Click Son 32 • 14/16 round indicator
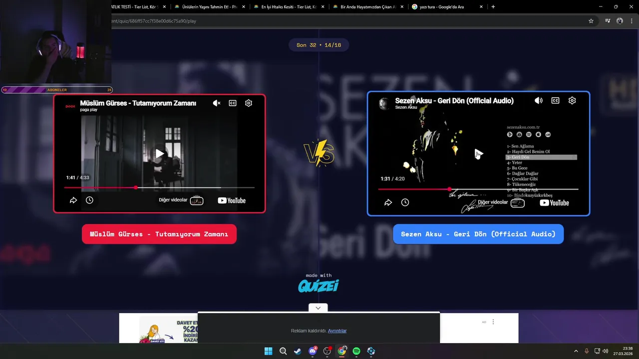 (x=319, y=45)
